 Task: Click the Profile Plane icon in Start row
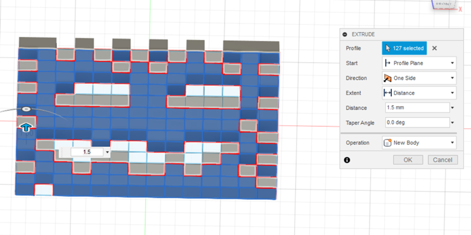pyautogui.click(x=388, y=63)
